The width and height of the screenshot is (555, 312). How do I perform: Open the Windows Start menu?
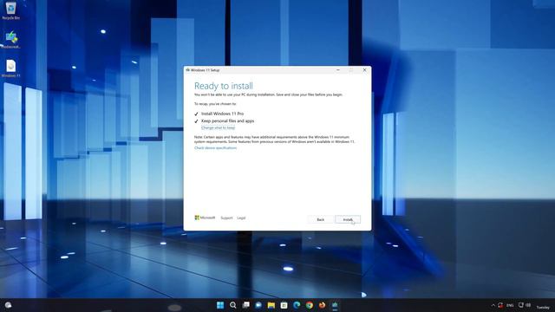coord(220,305)
